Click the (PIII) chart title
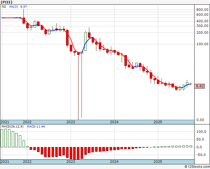Image resolution: width=210 pixels, height=169 pixels. (6, 2)
